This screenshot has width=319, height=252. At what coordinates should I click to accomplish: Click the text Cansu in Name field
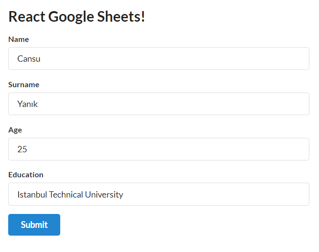29,59
